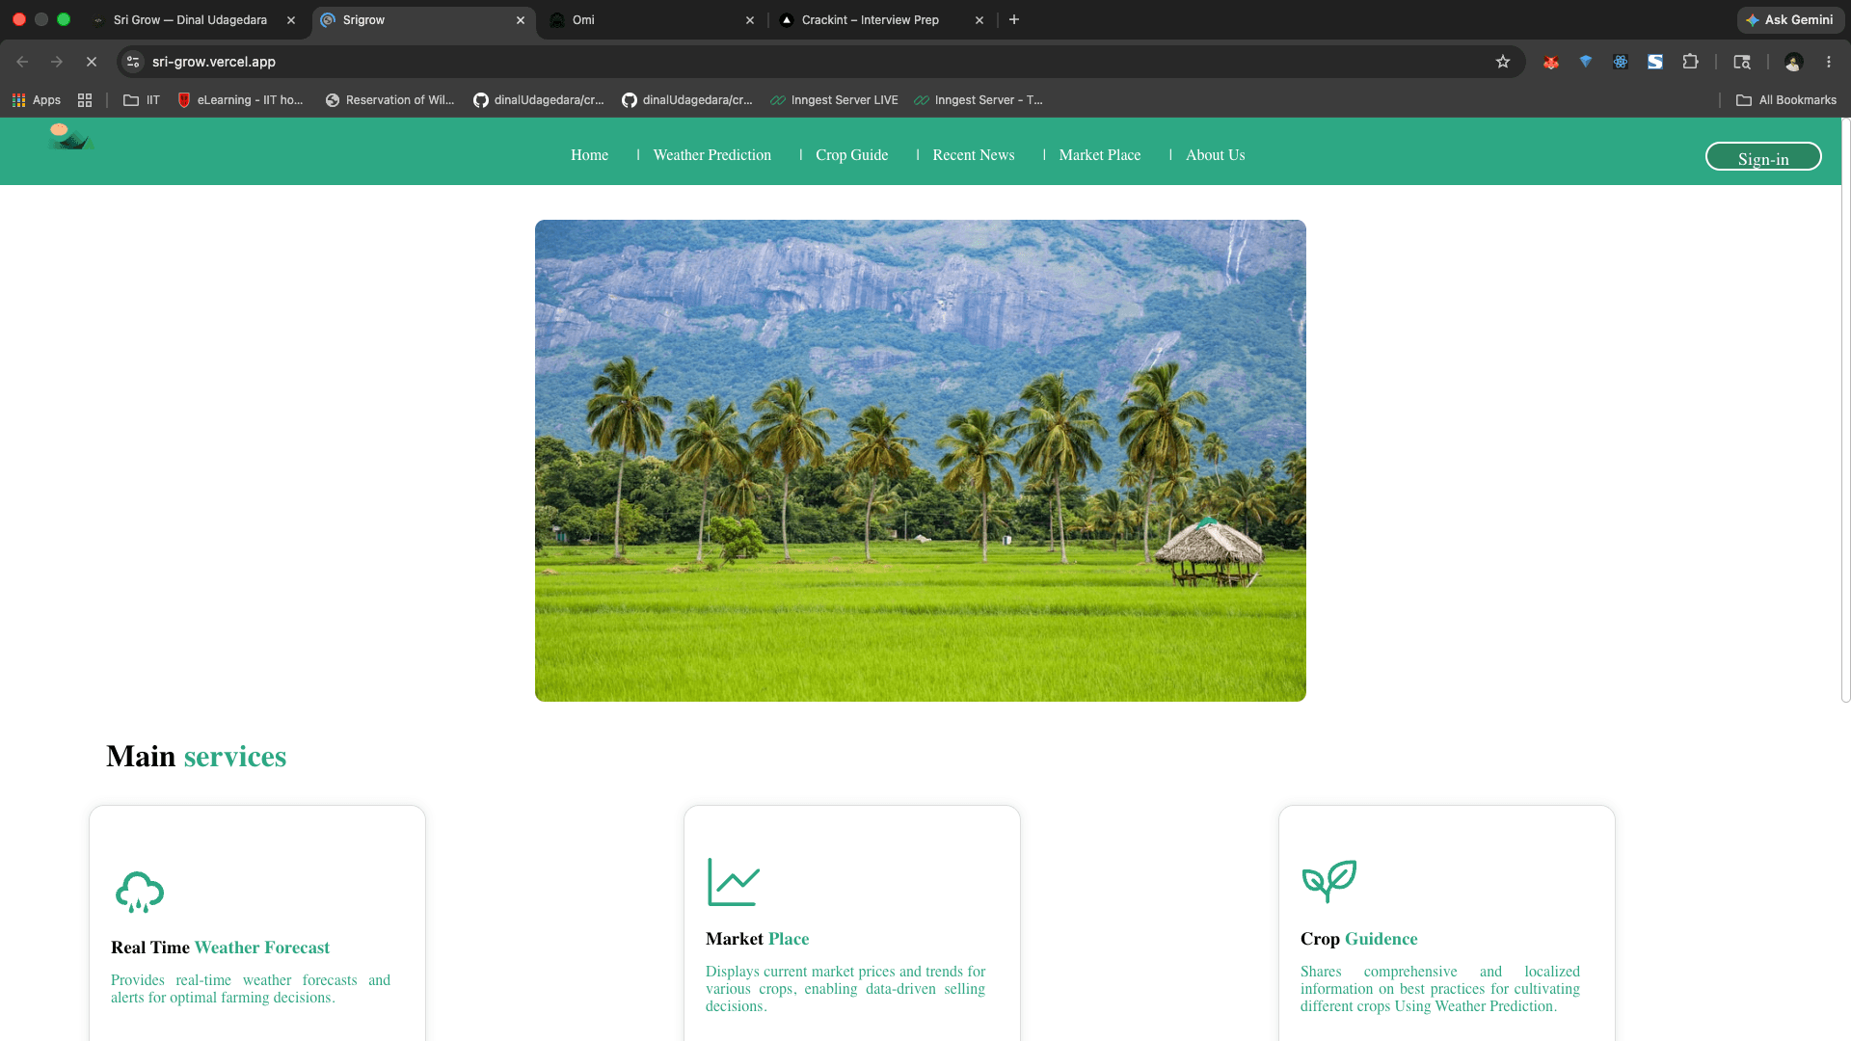
Task: Click the weather forecast description text
Action: (x=251, y=989)
